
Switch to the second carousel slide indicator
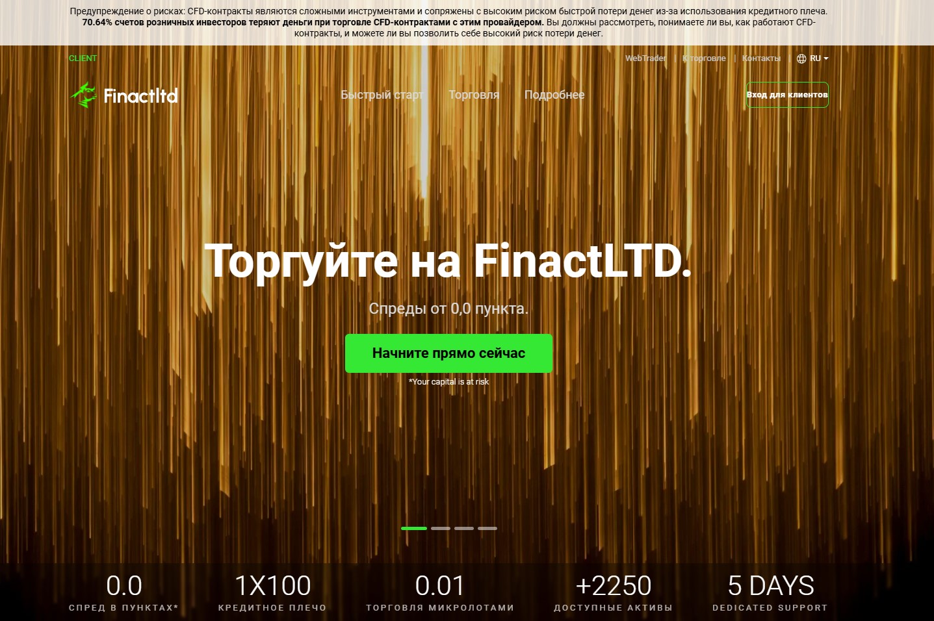coord(441,528)
